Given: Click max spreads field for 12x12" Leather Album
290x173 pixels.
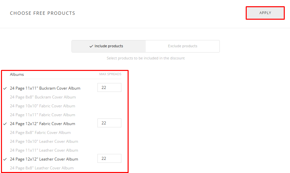Looking at the screenshot, I should tap(109, 159).
